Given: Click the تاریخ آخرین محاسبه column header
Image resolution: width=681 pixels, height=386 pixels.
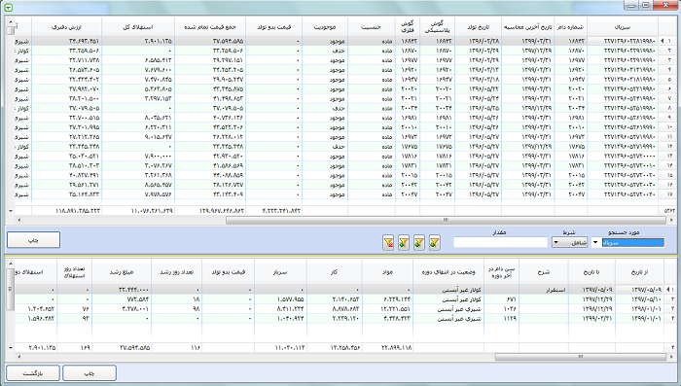Looking at the screenshot, I should 527,27.
